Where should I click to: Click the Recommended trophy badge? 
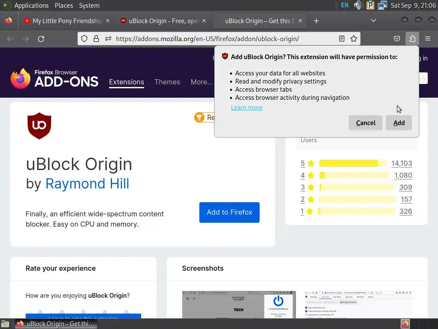[x=204, y=117]
